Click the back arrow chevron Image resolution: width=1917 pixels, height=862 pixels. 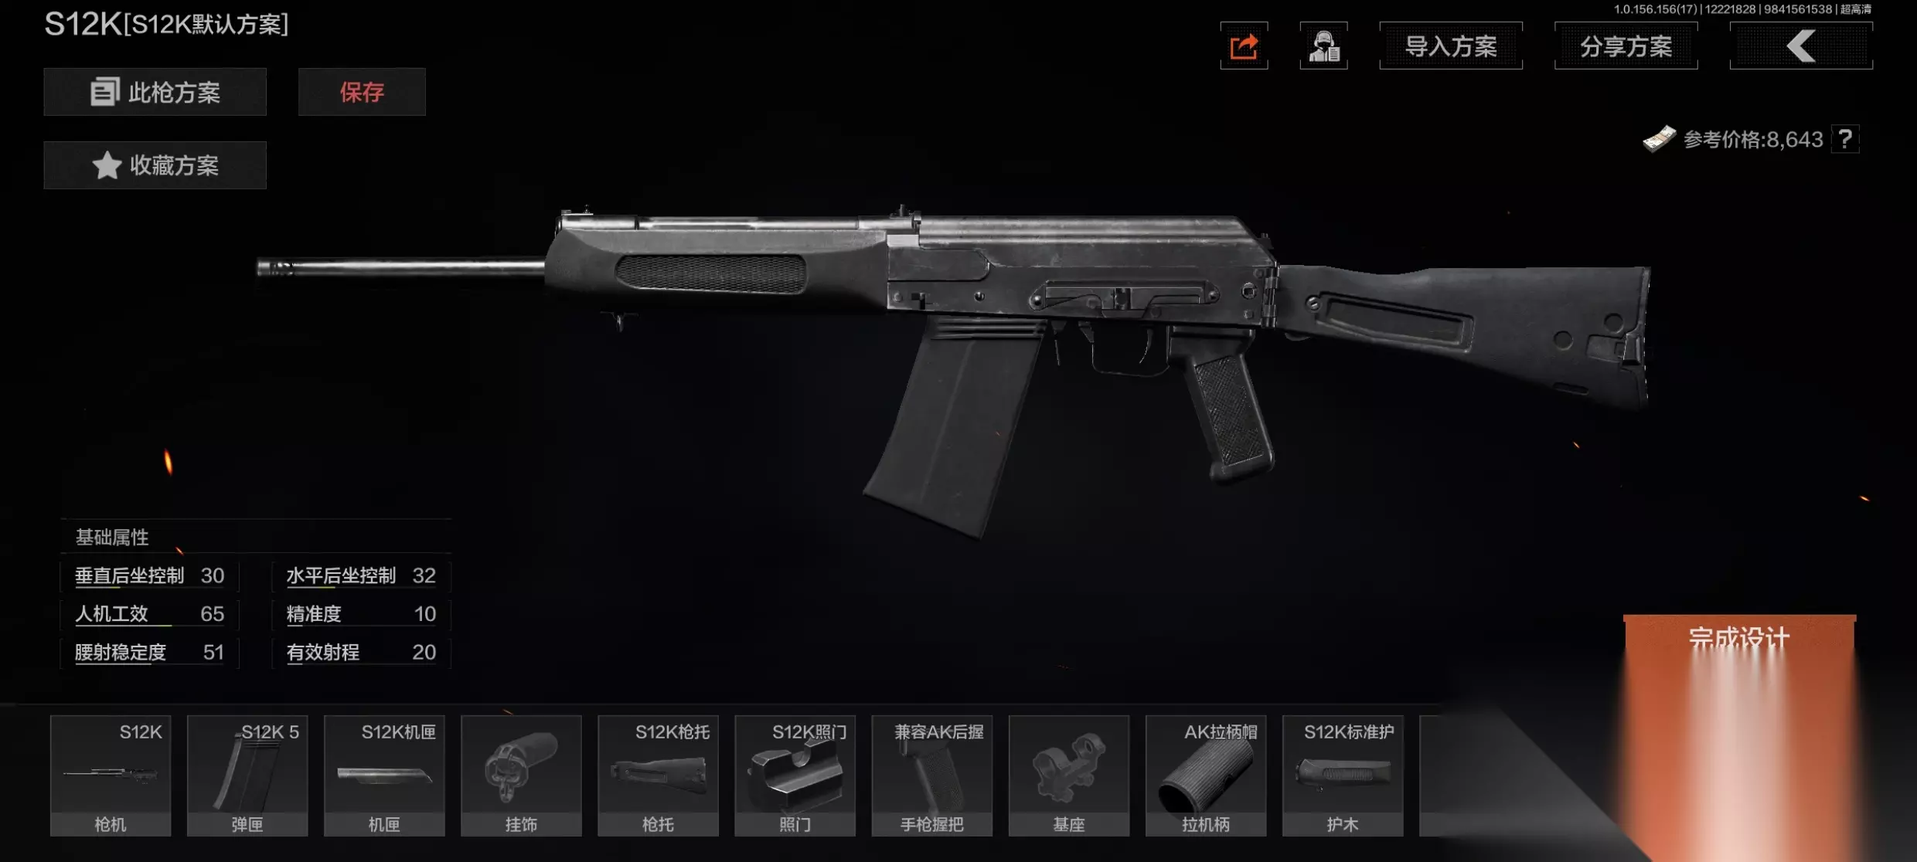[x=1801, y=46]
